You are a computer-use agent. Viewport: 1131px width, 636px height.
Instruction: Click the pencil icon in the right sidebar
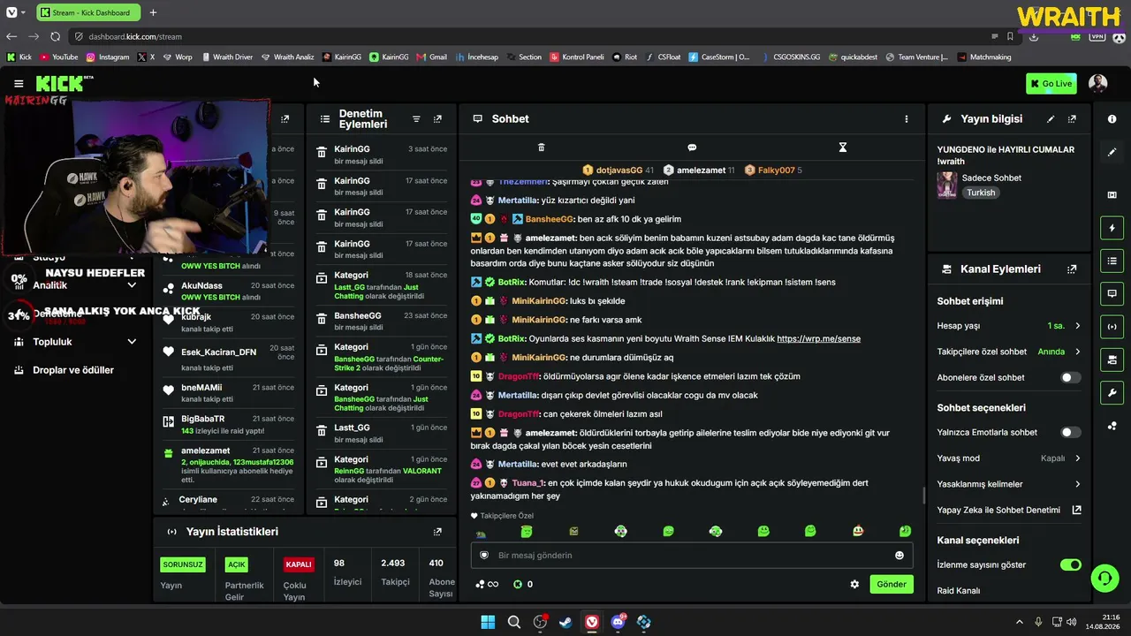coord(1112,152)
